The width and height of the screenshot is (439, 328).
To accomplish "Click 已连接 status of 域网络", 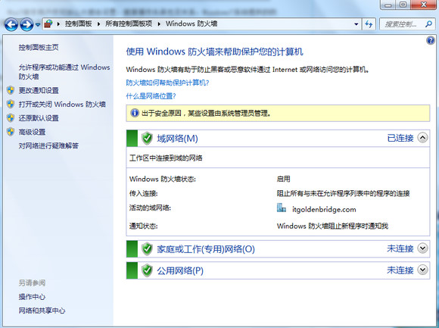I will tap(400, 138).
